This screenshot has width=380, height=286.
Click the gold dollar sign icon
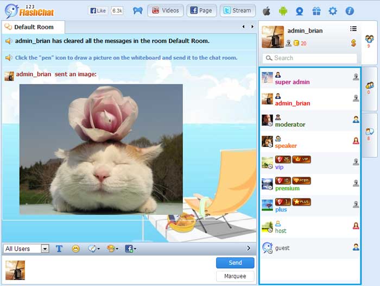353,43
